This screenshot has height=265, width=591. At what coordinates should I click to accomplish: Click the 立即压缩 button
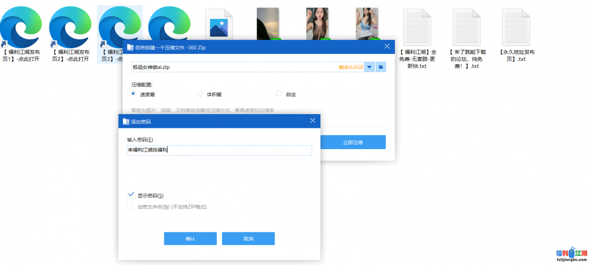[x=353, y=142]
